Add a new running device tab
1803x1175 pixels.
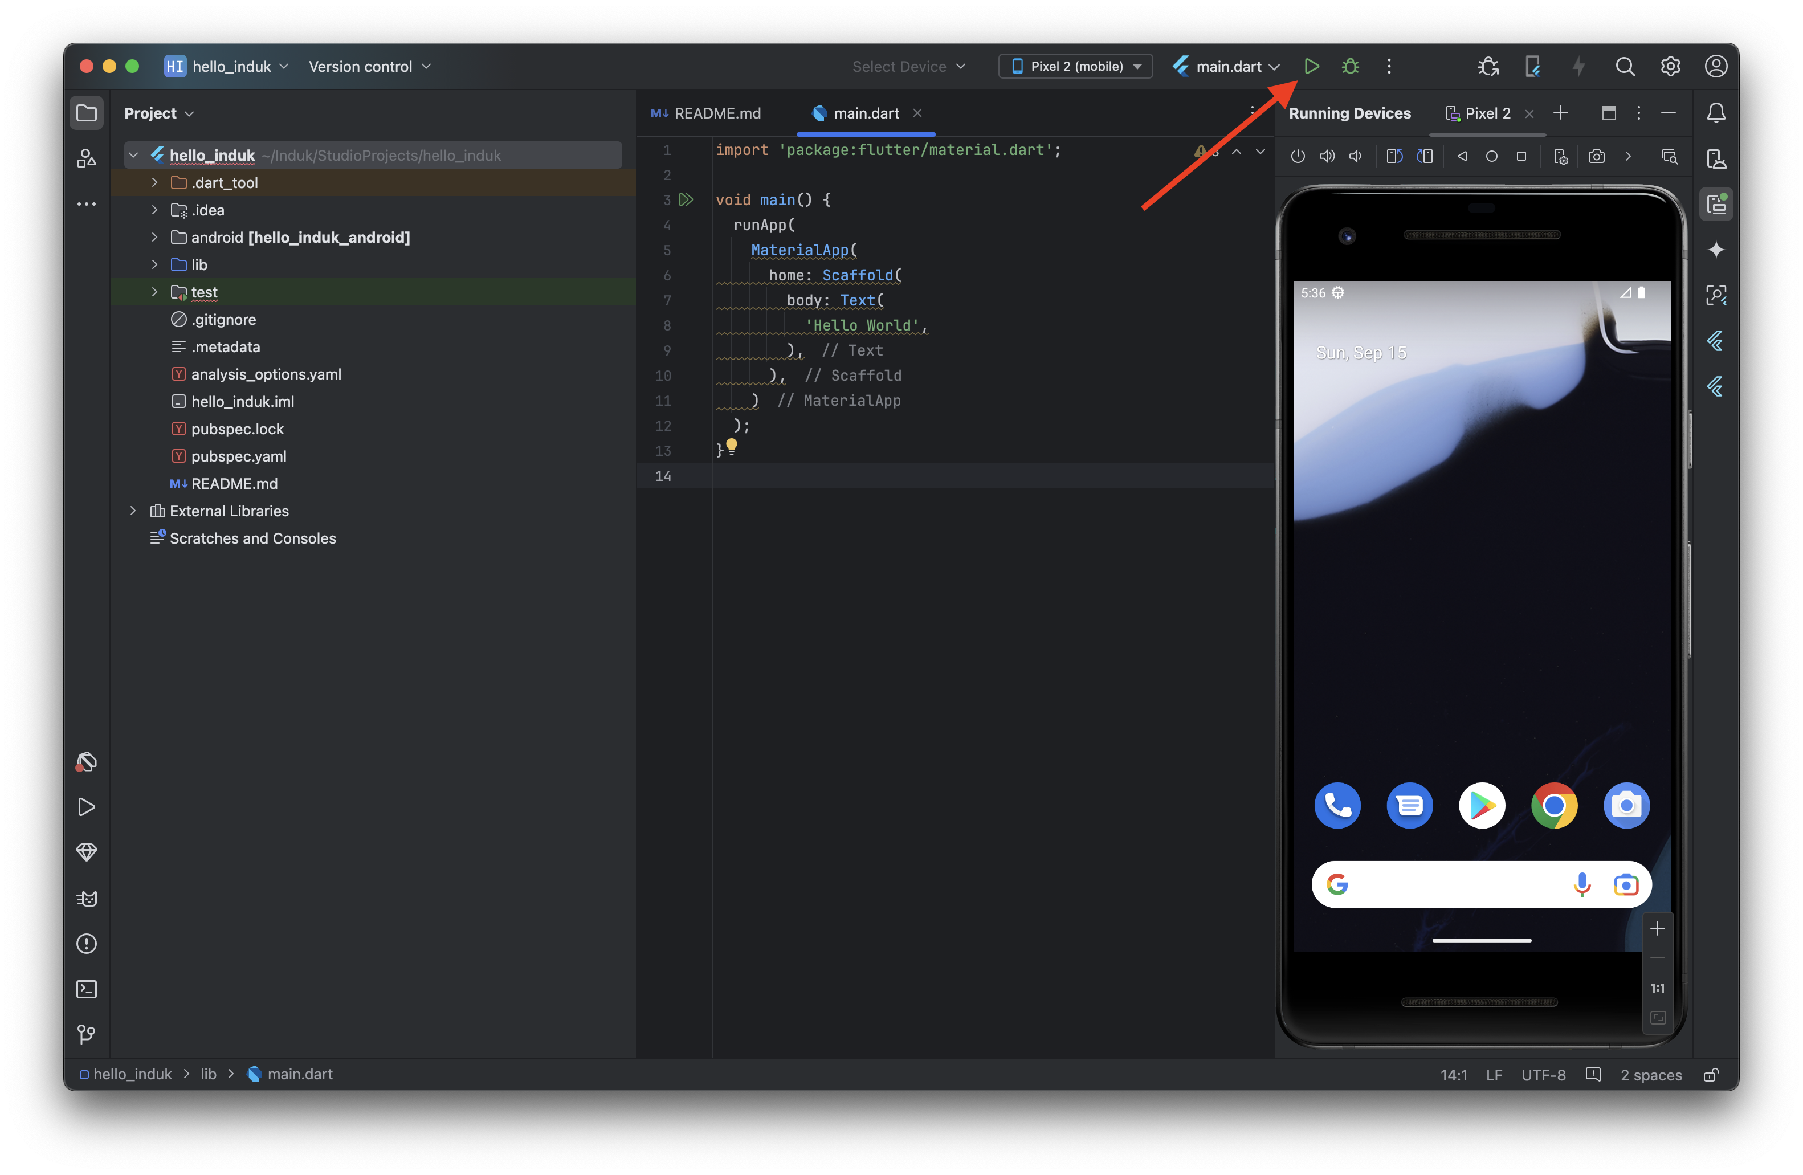point(1561,113)
